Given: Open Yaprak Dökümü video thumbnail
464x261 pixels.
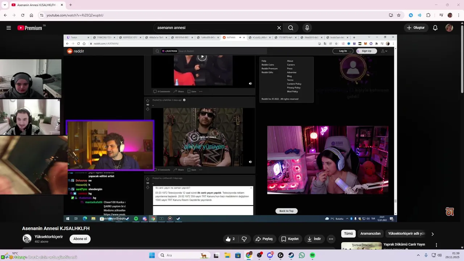Looking at the screenshot, I should (361, 246).
